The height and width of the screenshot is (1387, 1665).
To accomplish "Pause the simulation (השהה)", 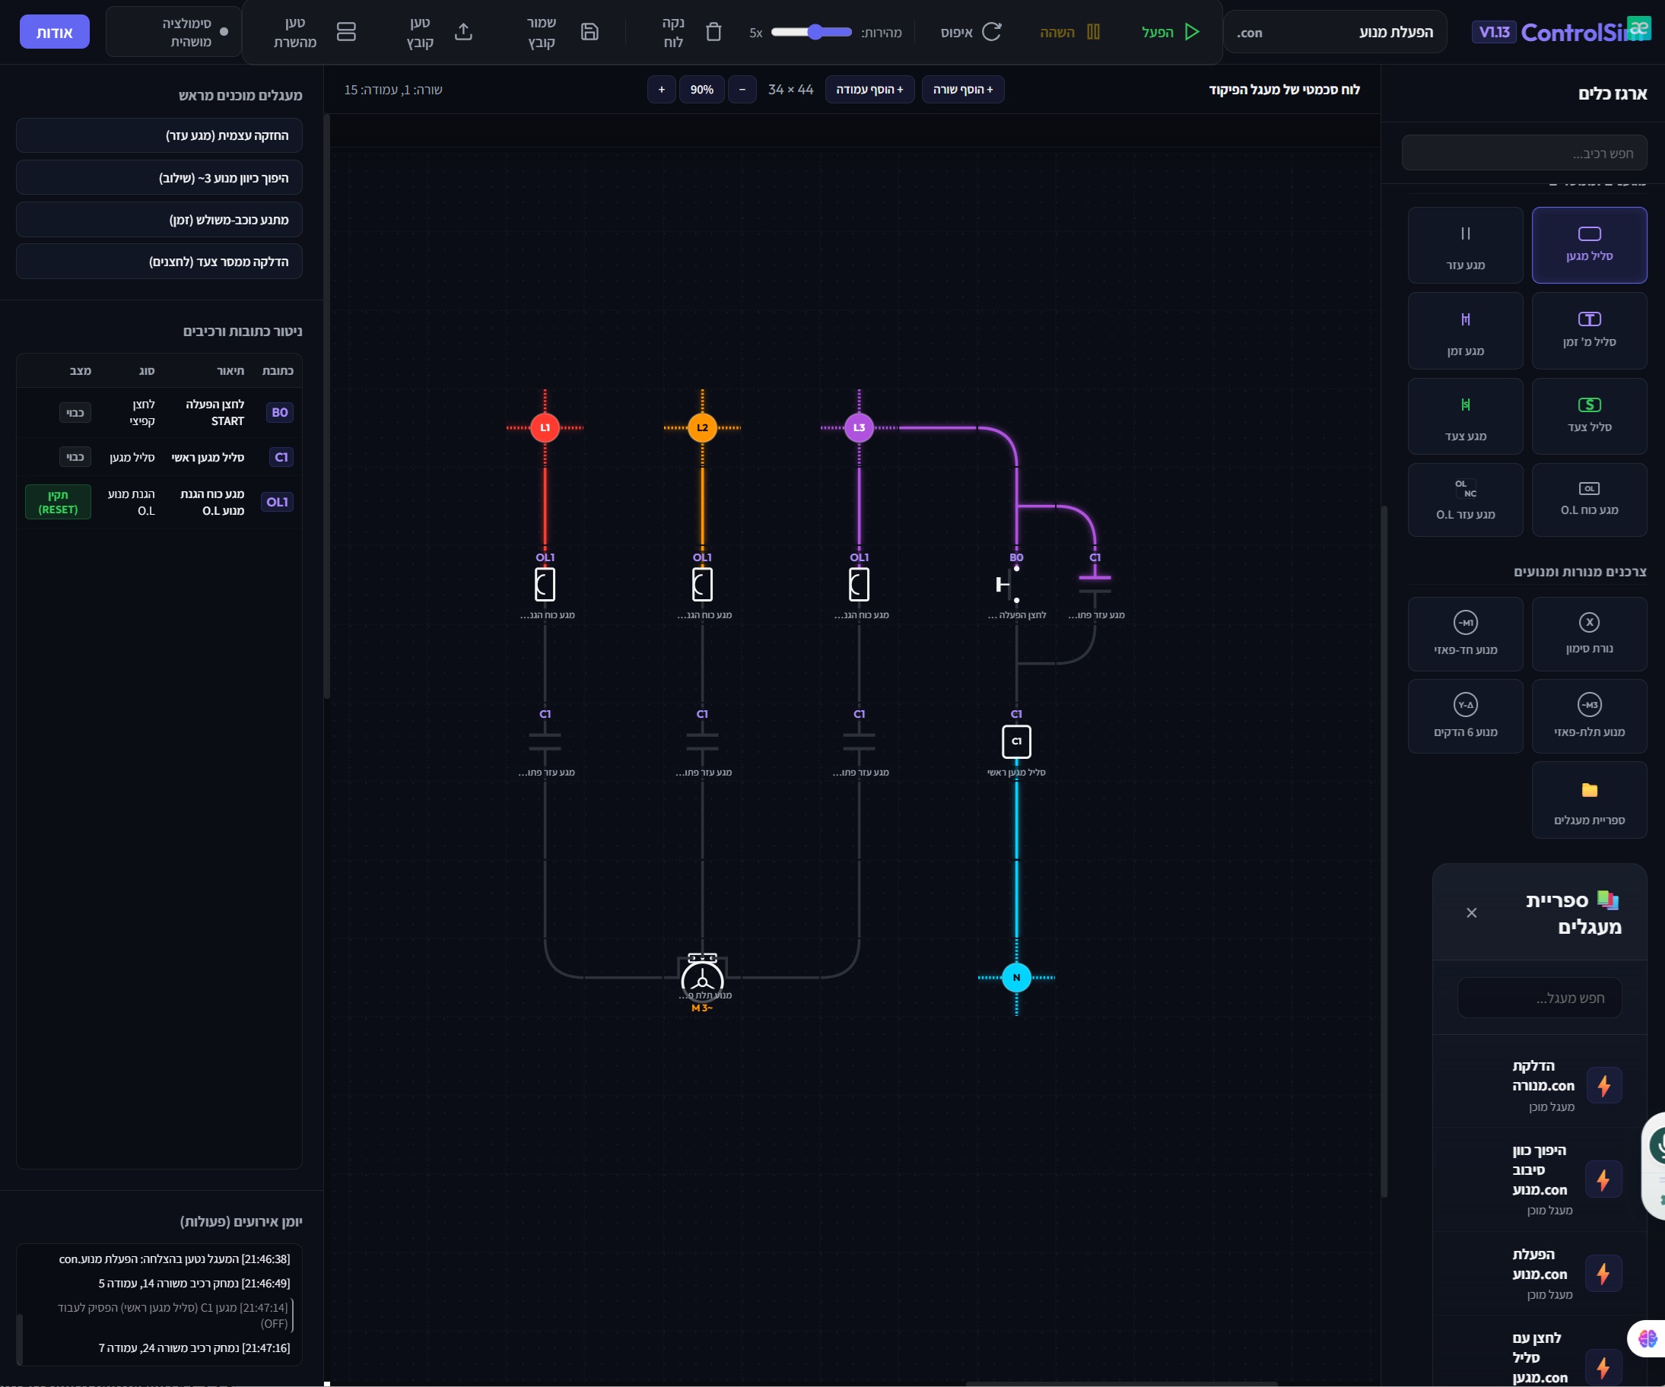I will [x=1069, y=32].
